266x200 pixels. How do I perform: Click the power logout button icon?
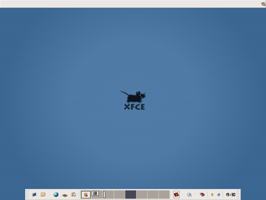coord(219,195)
